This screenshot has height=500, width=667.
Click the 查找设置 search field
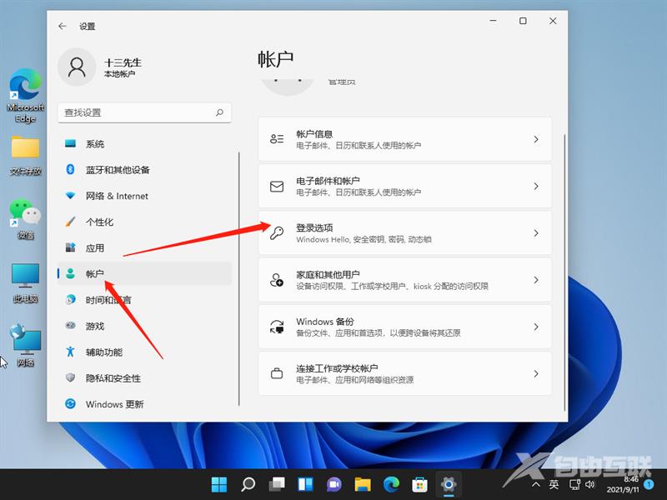142,112
